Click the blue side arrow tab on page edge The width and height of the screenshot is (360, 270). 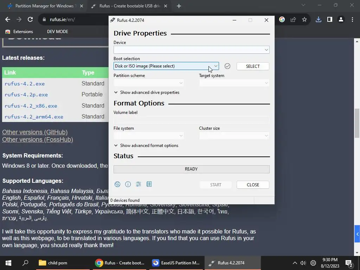point(357,234)
